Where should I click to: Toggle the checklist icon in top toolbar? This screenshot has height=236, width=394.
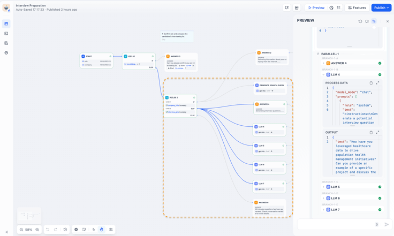[x=339, y=8]
